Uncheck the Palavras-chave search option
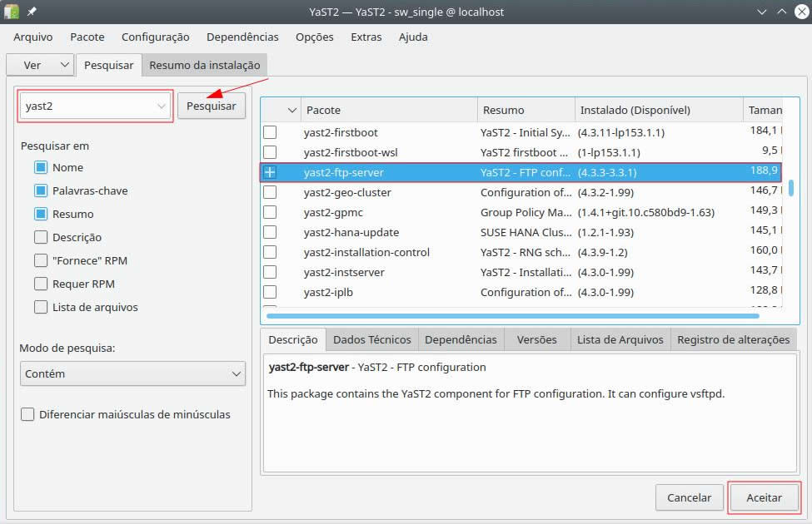This screenshot has width=812, height=524. tap(41, 190)
